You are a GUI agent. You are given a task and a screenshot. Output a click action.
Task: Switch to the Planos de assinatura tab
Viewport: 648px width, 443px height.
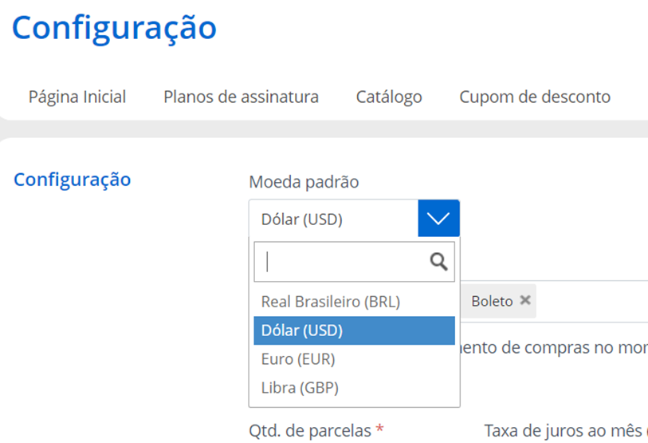click(x=241, y=97)
